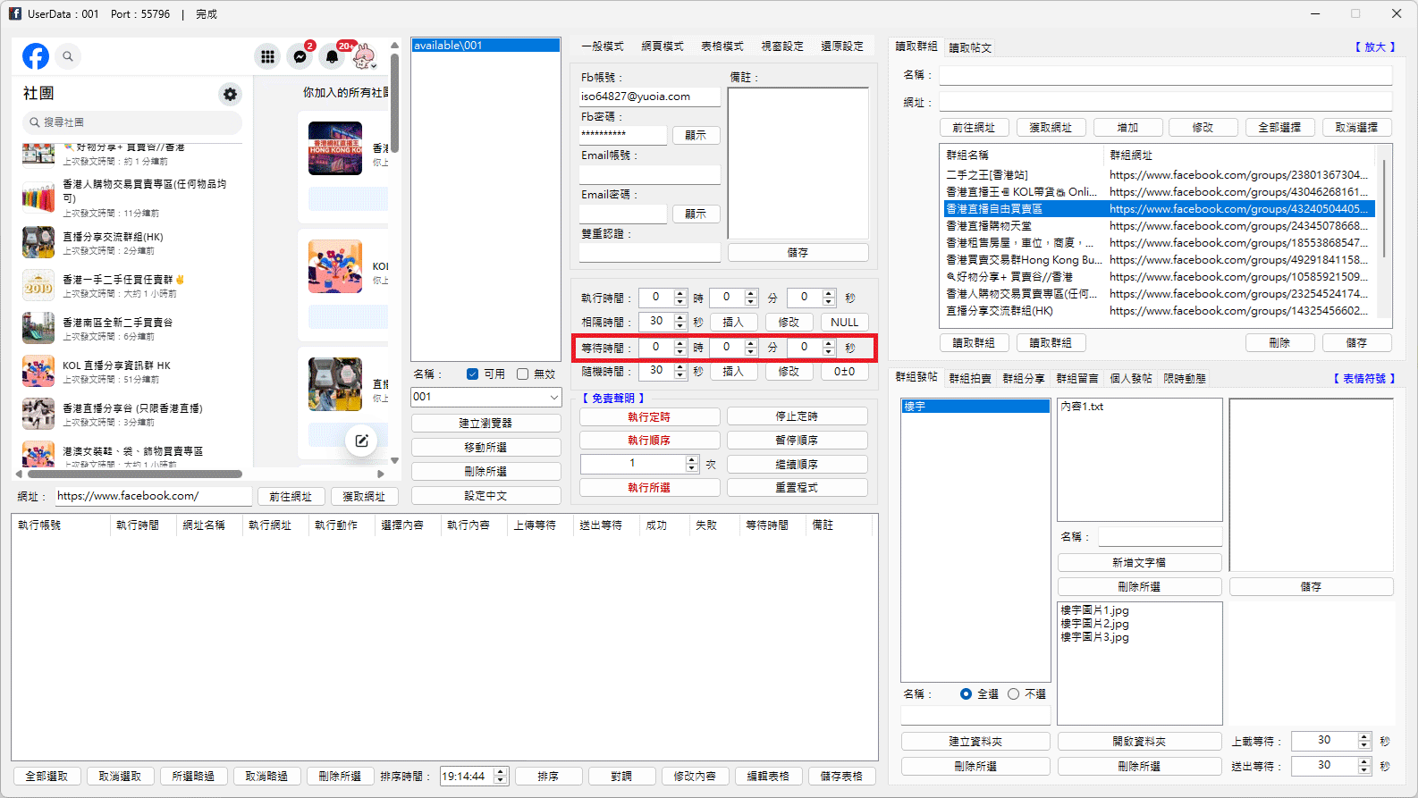Increase the 等待時間 hours spinner
The height and width of the screenshot is (798, 1418).
[680, 343]
